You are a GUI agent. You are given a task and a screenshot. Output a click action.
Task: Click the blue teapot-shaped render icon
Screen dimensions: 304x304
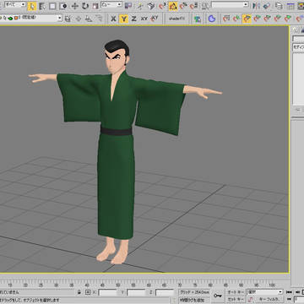pyautogui.click(x=212, y=19)
